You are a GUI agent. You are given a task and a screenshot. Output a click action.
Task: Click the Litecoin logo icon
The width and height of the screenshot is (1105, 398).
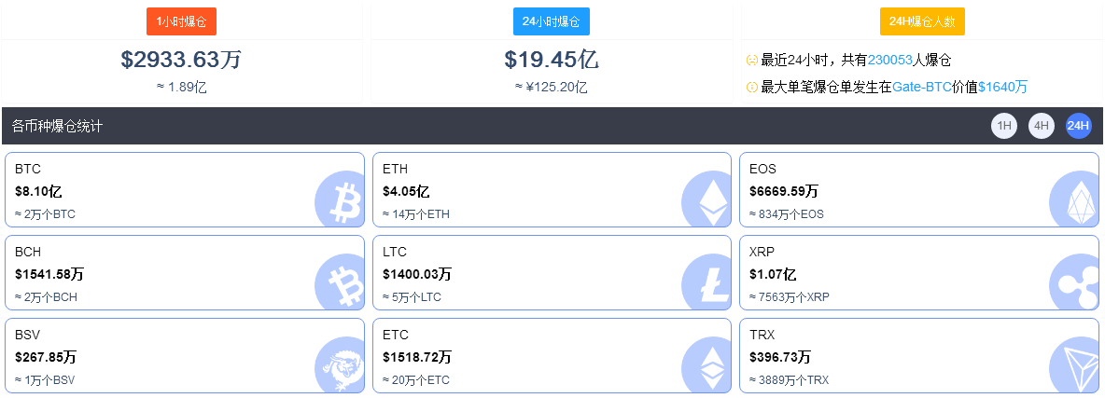pyautogui.click(x=706, y=281)
